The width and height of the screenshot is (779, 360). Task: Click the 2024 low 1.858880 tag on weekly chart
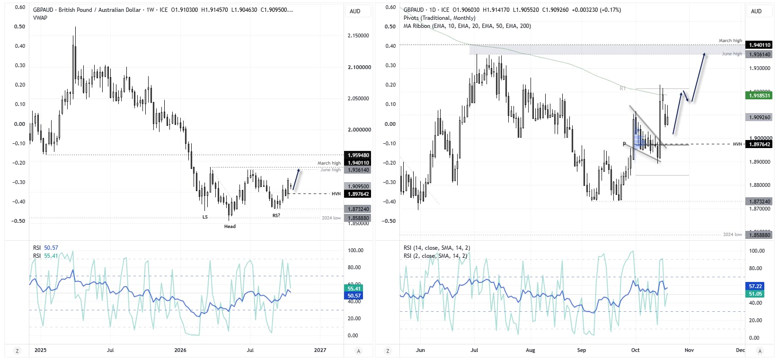(x=358, y=218)
